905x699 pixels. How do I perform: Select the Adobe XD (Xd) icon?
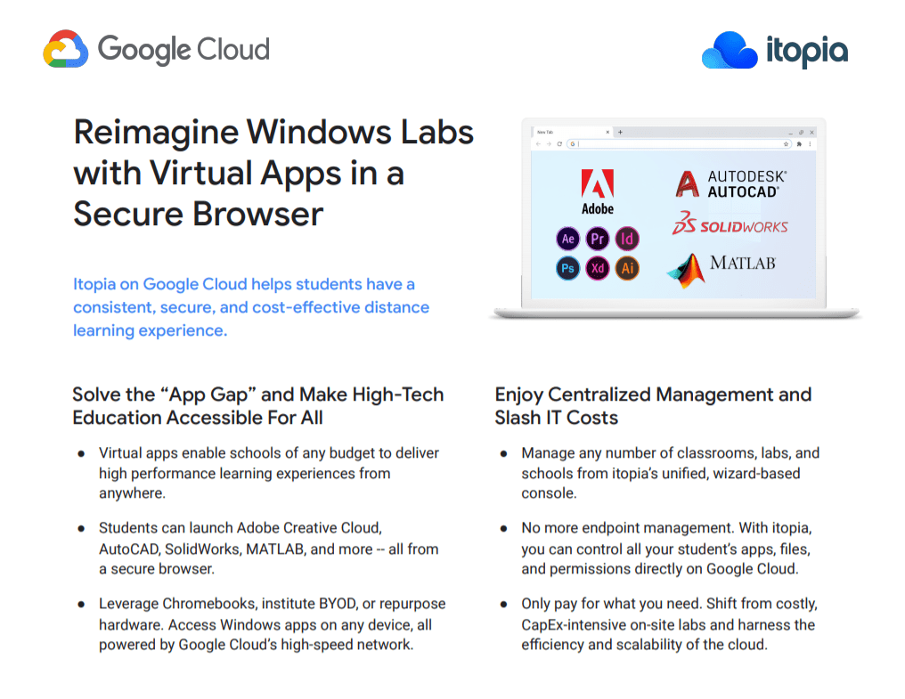click(598, 268)
